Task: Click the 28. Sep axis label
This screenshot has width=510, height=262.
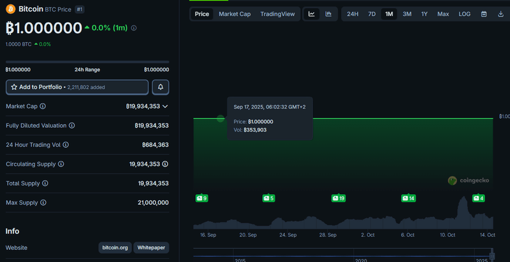Action: (x=328, y=235)
